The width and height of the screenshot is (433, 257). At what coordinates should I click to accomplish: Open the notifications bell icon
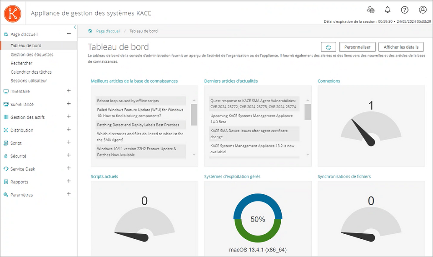[x=388, y=10]
